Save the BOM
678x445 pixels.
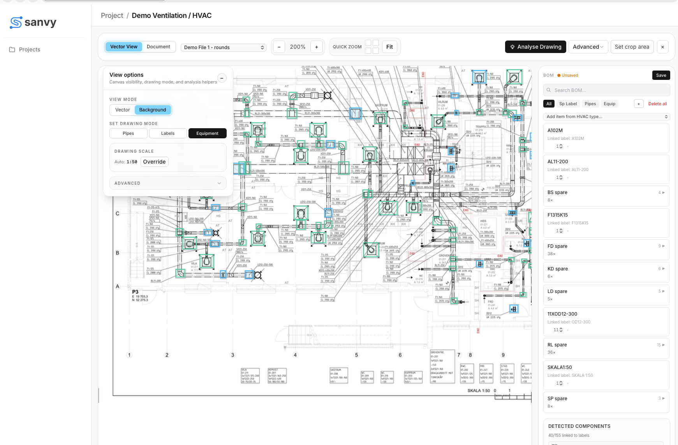pos(661,75)
